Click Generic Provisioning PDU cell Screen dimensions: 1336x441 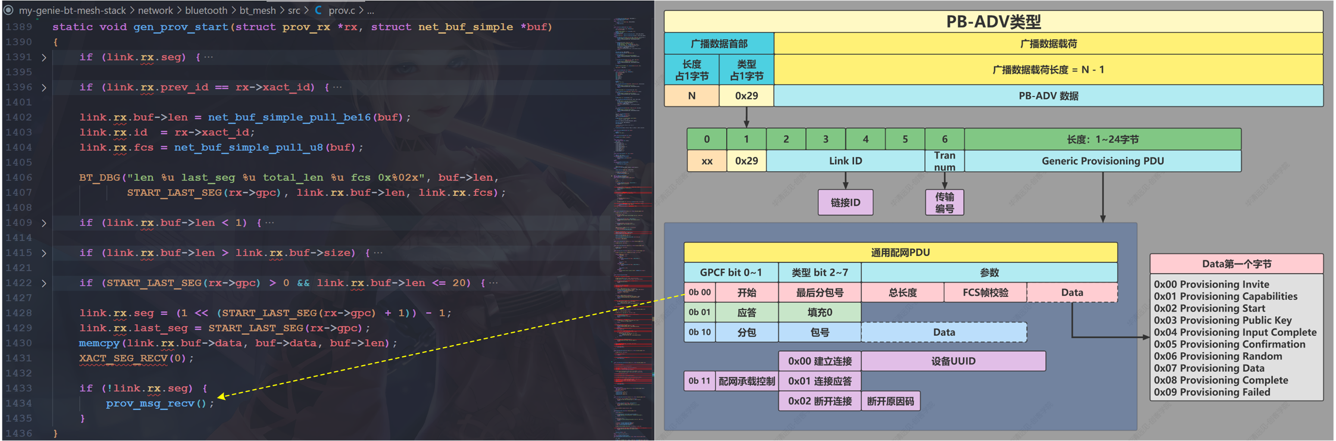(x=1103, y=161)
